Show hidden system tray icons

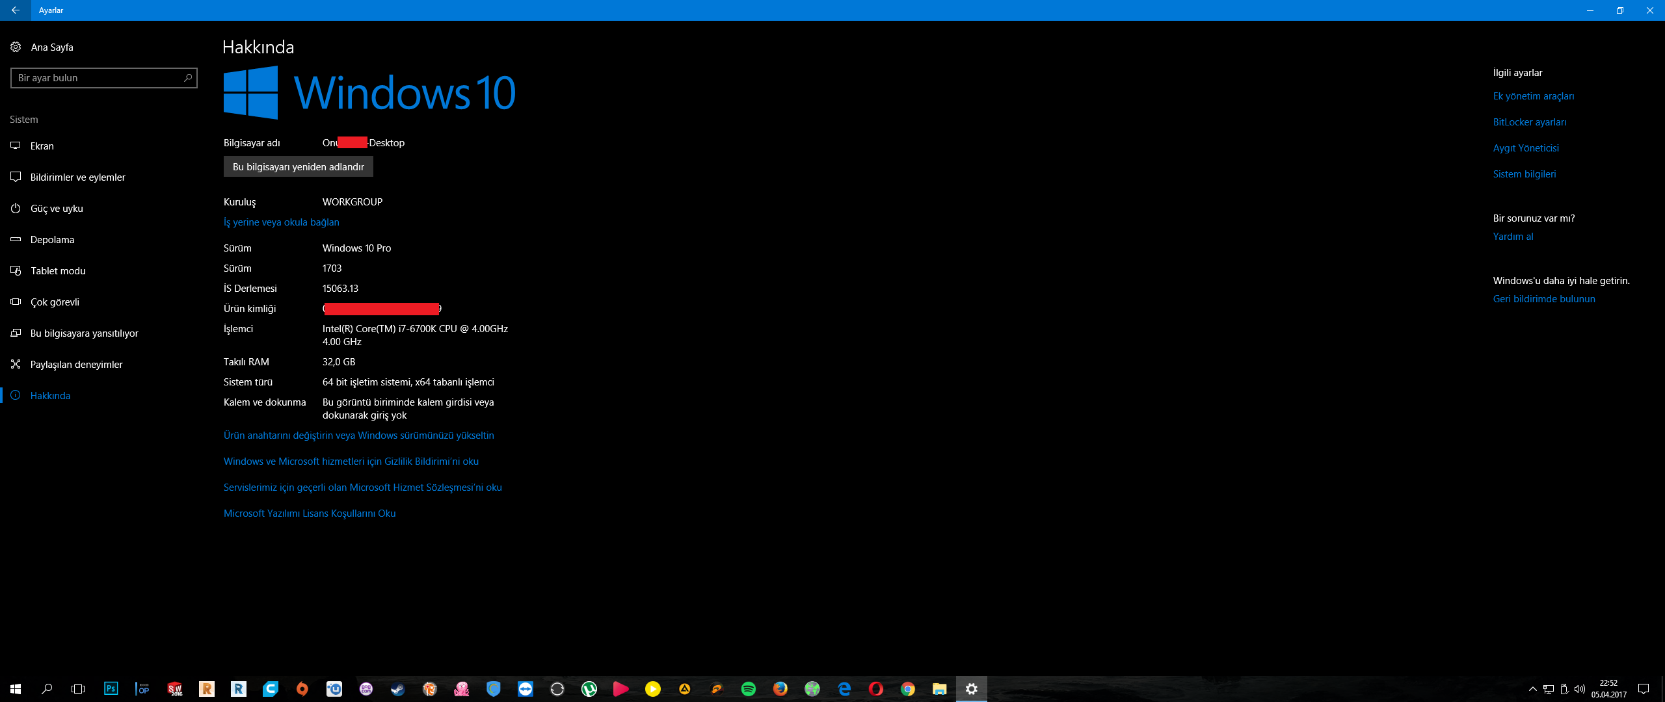coord(1533,689)
